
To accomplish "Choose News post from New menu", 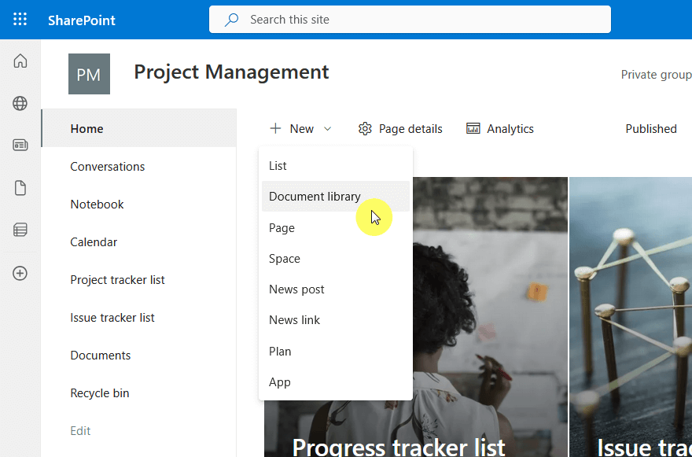I will pos(336,289).
